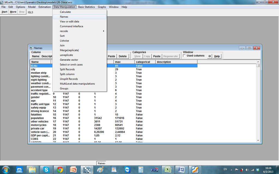The width and height of the screenshot is (279, 174).
Task: Select Join from the menu
Action: tap(80, 45)
